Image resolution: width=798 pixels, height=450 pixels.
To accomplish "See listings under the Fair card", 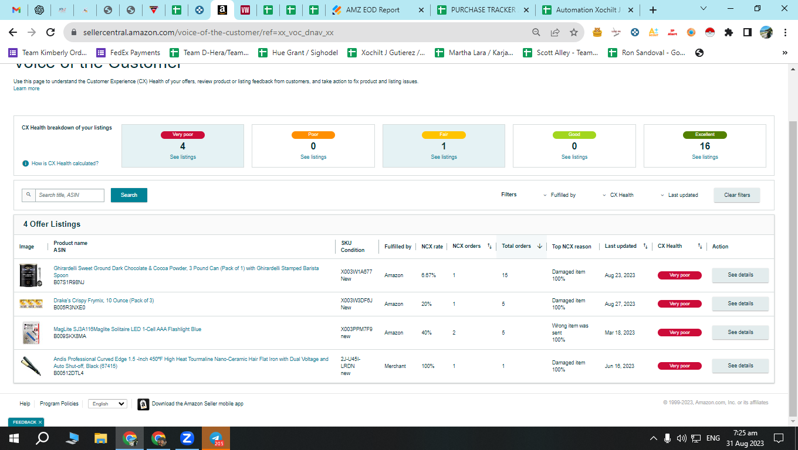I will tap(444, 157).
